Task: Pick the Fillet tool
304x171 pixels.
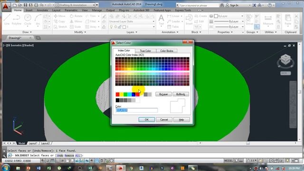Action: tap(91, 21)
